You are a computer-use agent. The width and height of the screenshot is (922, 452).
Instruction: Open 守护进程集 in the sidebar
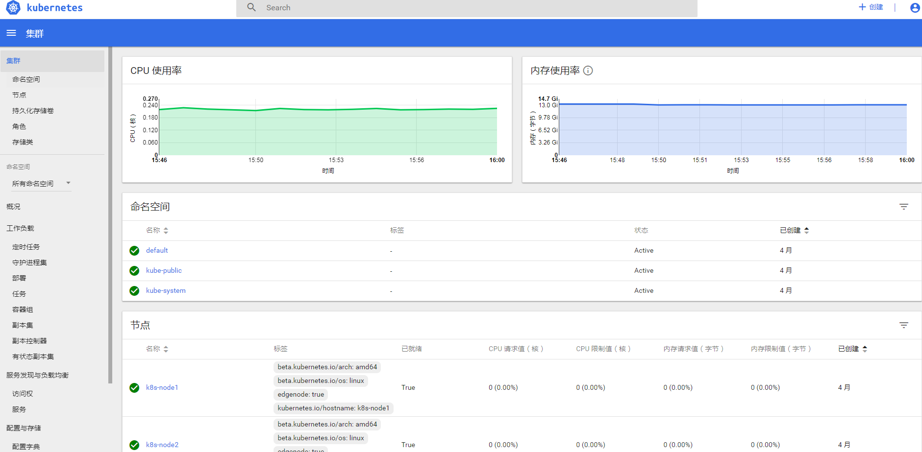point(29,262)
